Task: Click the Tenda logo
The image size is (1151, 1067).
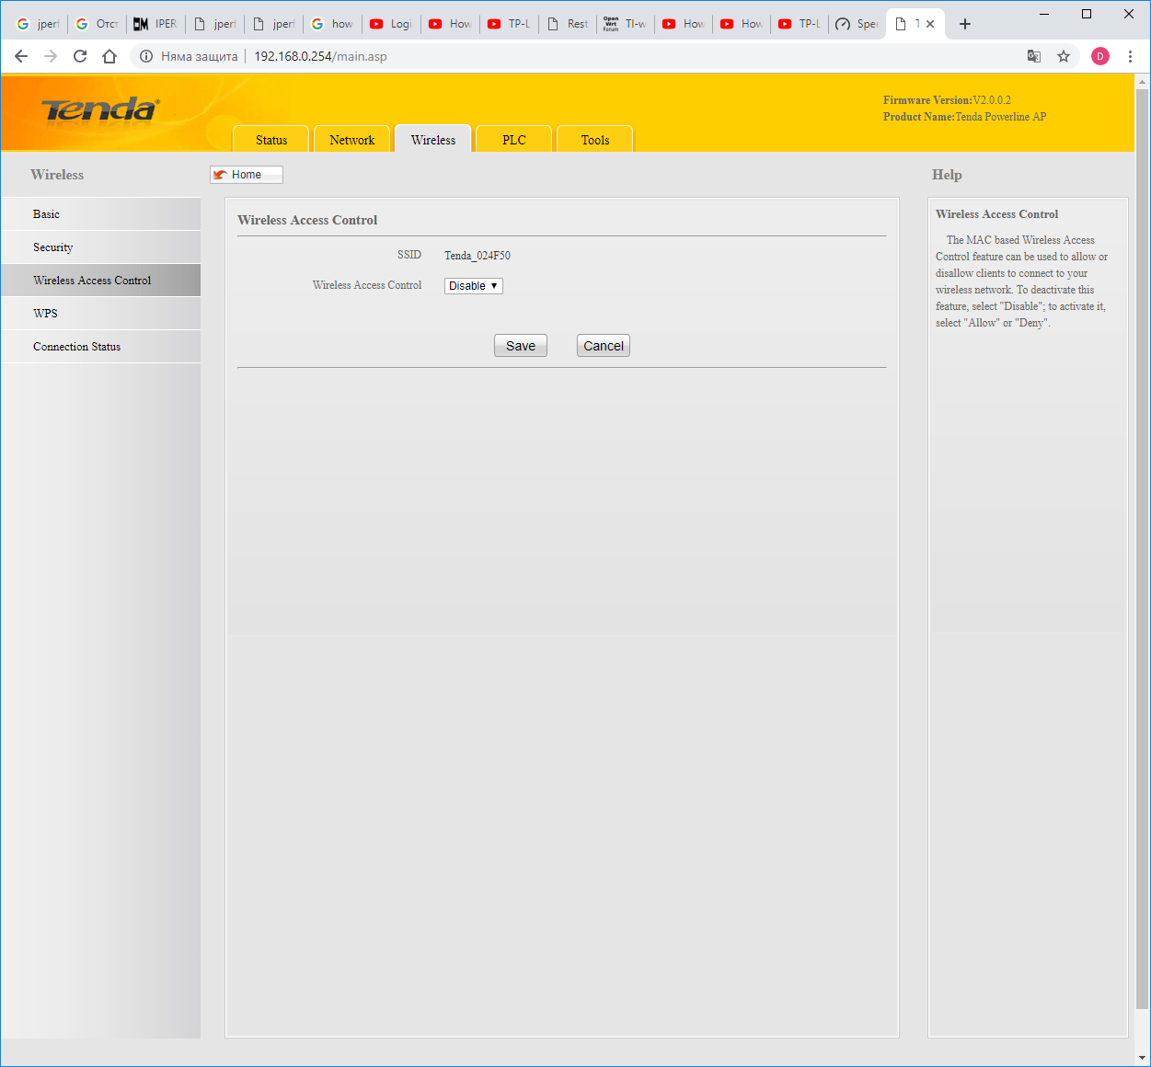Action: (100, 109)
